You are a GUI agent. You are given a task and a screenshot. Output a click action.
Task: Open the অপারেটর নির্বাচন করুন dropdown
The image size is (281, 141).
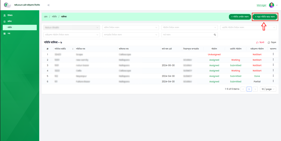pos(130,35)
